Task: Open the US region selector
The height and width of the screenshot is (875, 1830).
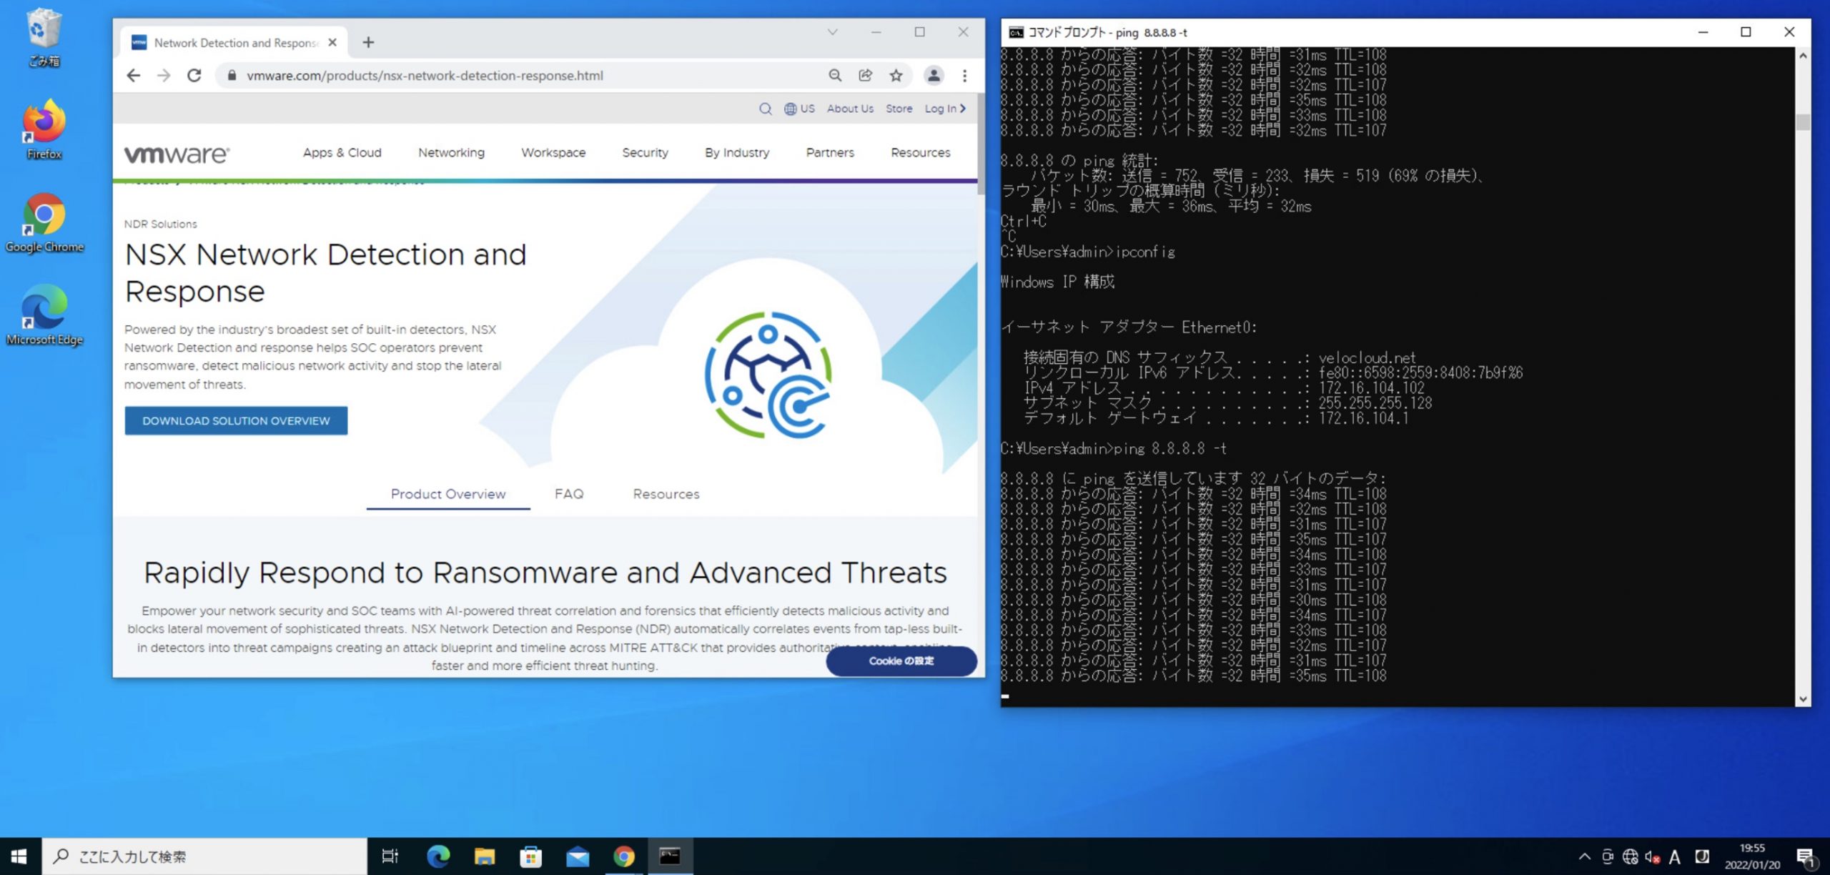Action: [x=799, y=109]
